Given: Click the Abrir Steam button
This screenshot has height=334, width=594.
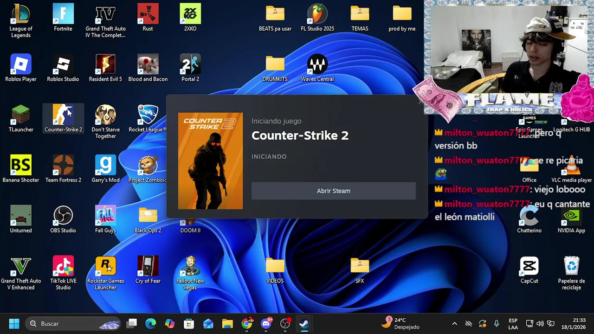Looking at the screenshot, I should (333, 191).
